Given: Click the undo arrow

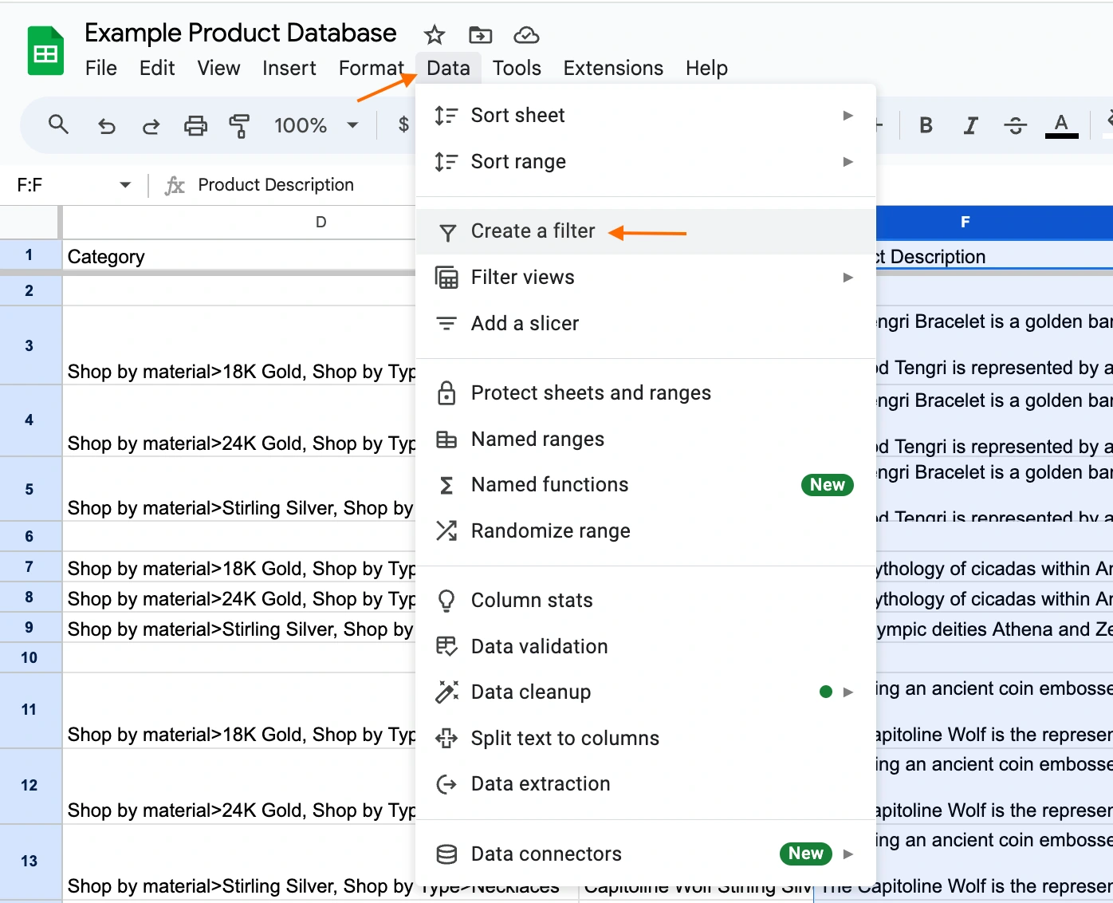Looking at the screenshot, I should click(x=106, y=126).
